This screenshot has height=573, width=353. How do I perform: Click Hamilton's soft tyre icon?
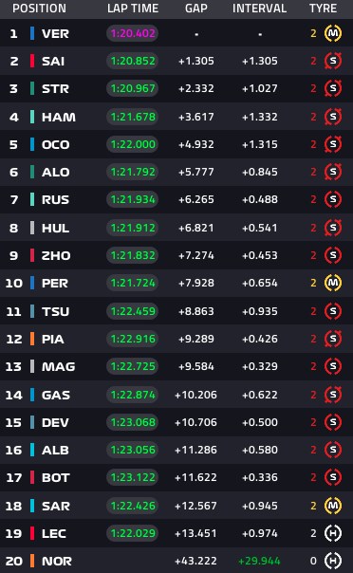333,117
